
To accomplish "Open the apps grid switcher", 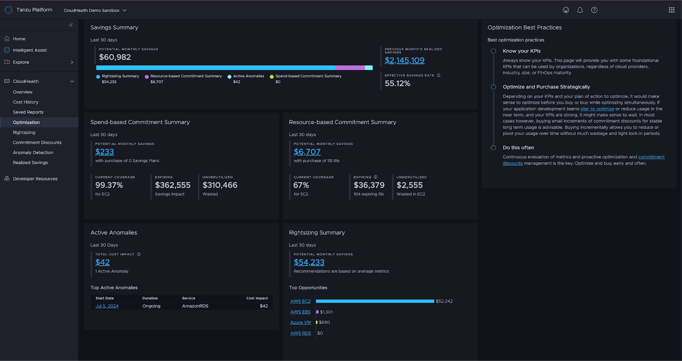I will (x=671, y=10).
